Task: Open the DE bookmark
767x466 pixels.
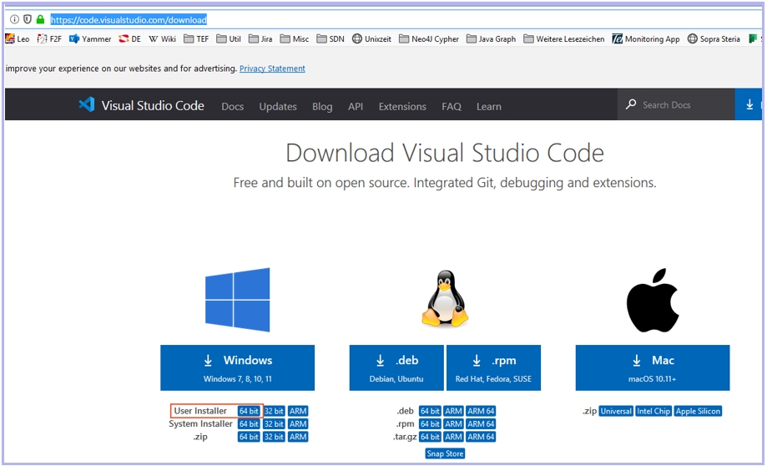Action: [129, 38]
